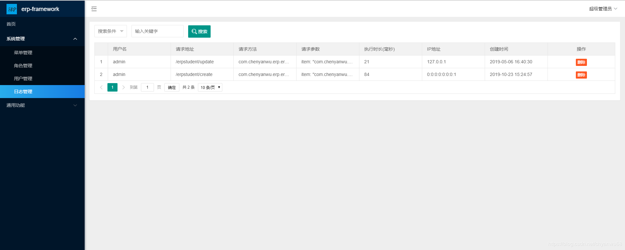Image resolution: width=625 pixels, height=250 pixels.
Task: Delete the /erpstudent/create log row
Action: pos(581,75)
